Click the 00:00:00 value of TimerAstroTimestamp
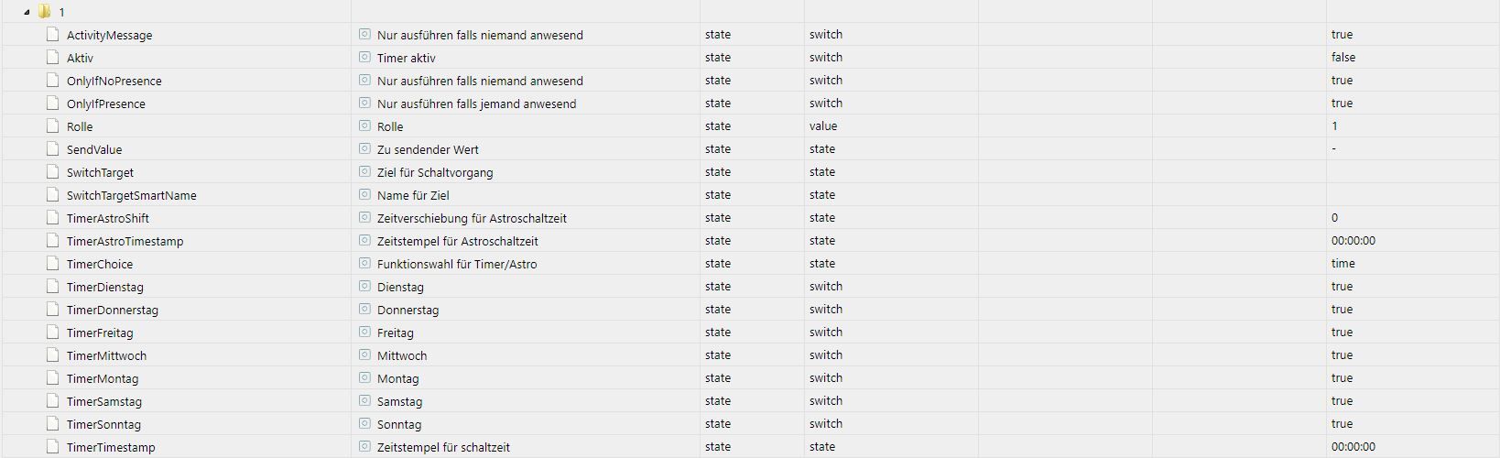This screenshot has width=1500, height=458. coord(1353,240)
